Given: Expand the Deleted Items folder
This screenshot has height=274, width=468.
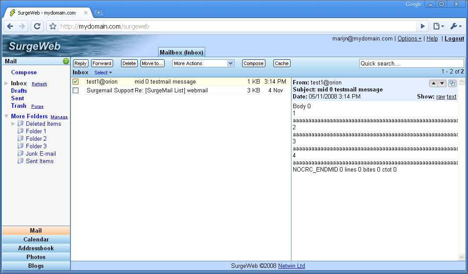Looking at the screenshot, I should (13, 124).
